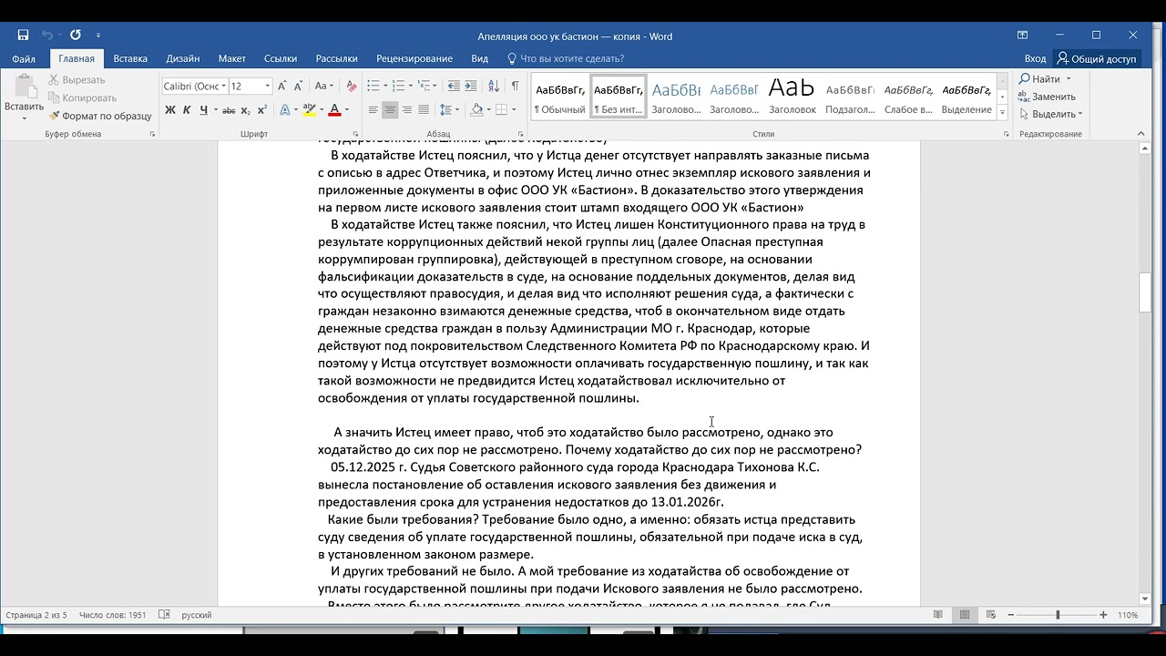This screenshot has height=656, width=1166.
Task: Click Общий доступ share button
Action: click(1097, 58)
